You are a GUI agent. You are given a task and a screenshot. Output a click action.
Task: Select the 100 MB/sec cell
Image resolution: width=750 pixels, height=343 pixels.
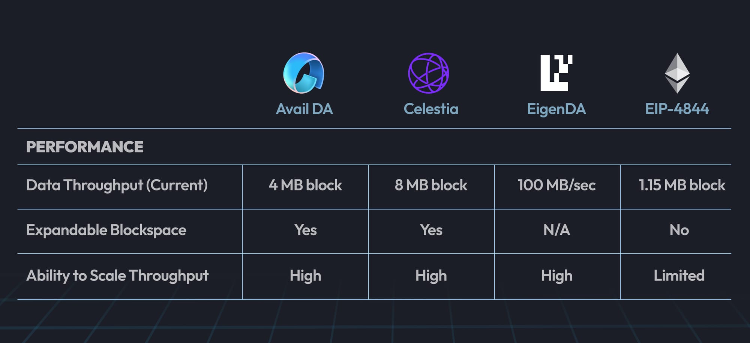tap(556, 185)
